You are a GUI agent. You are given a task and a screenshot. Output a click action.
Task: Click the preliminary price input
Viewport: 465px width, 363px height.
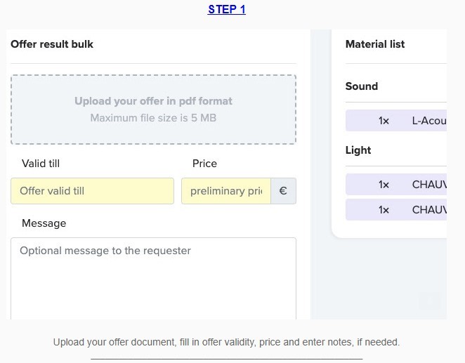click(x=226, y=191)
